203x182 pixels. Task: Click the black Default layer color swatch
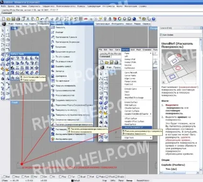pos(72,181)
